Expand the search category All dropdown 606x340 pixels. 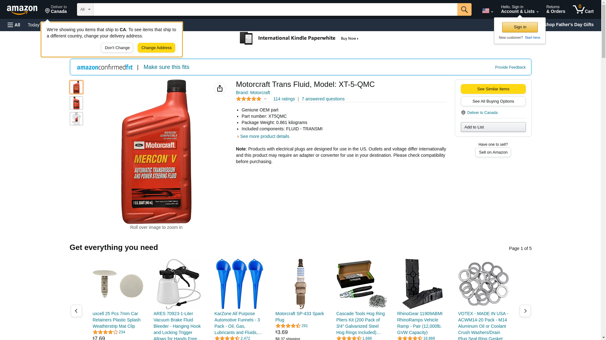click(x=85, y=9)
